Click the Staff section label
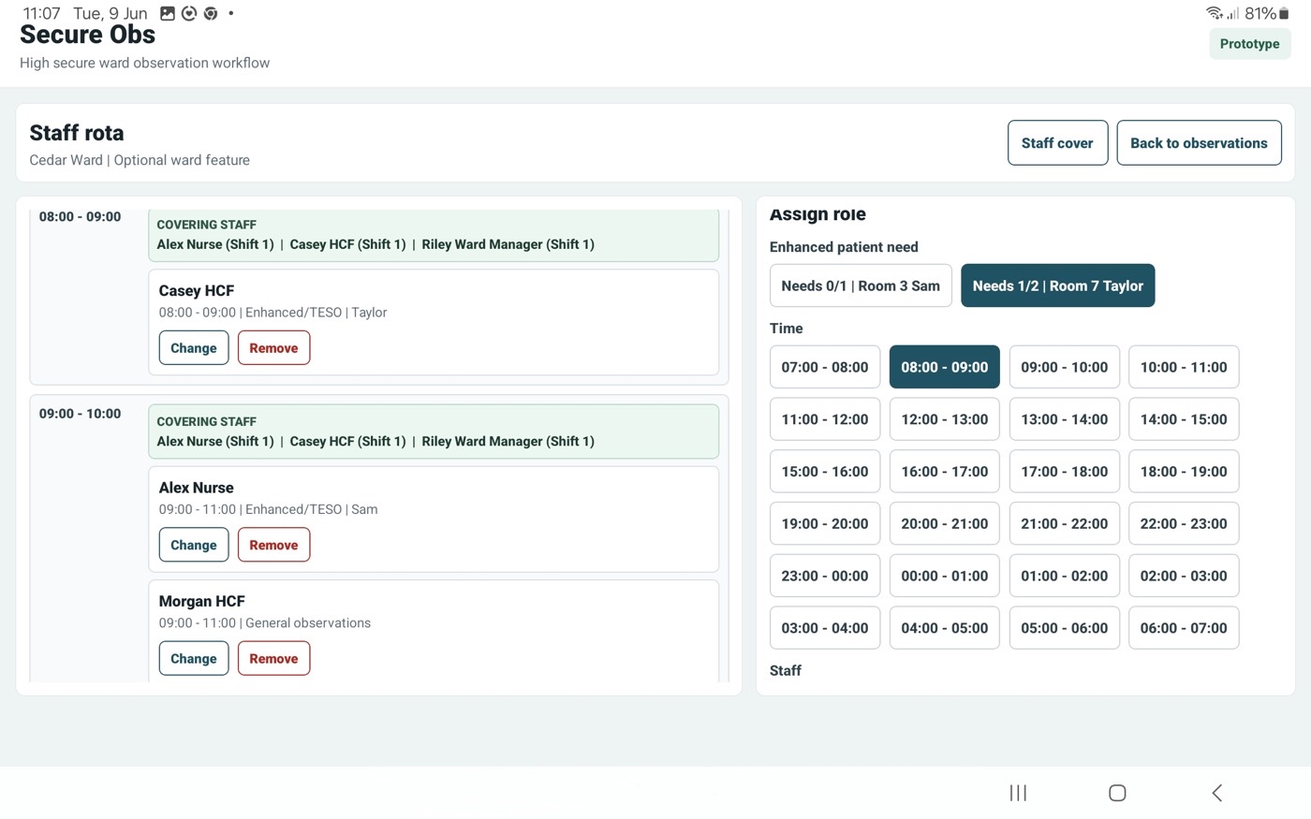Image resolution: width=1311 pixels, height=819 pixels. coord(785,670)
